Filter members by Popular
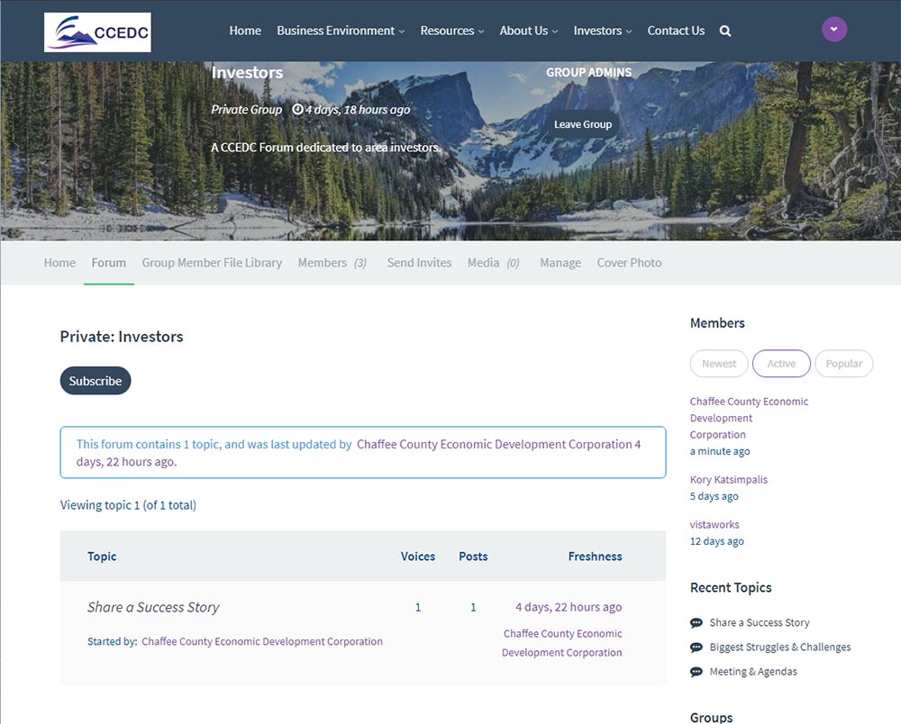 (843, 364)
